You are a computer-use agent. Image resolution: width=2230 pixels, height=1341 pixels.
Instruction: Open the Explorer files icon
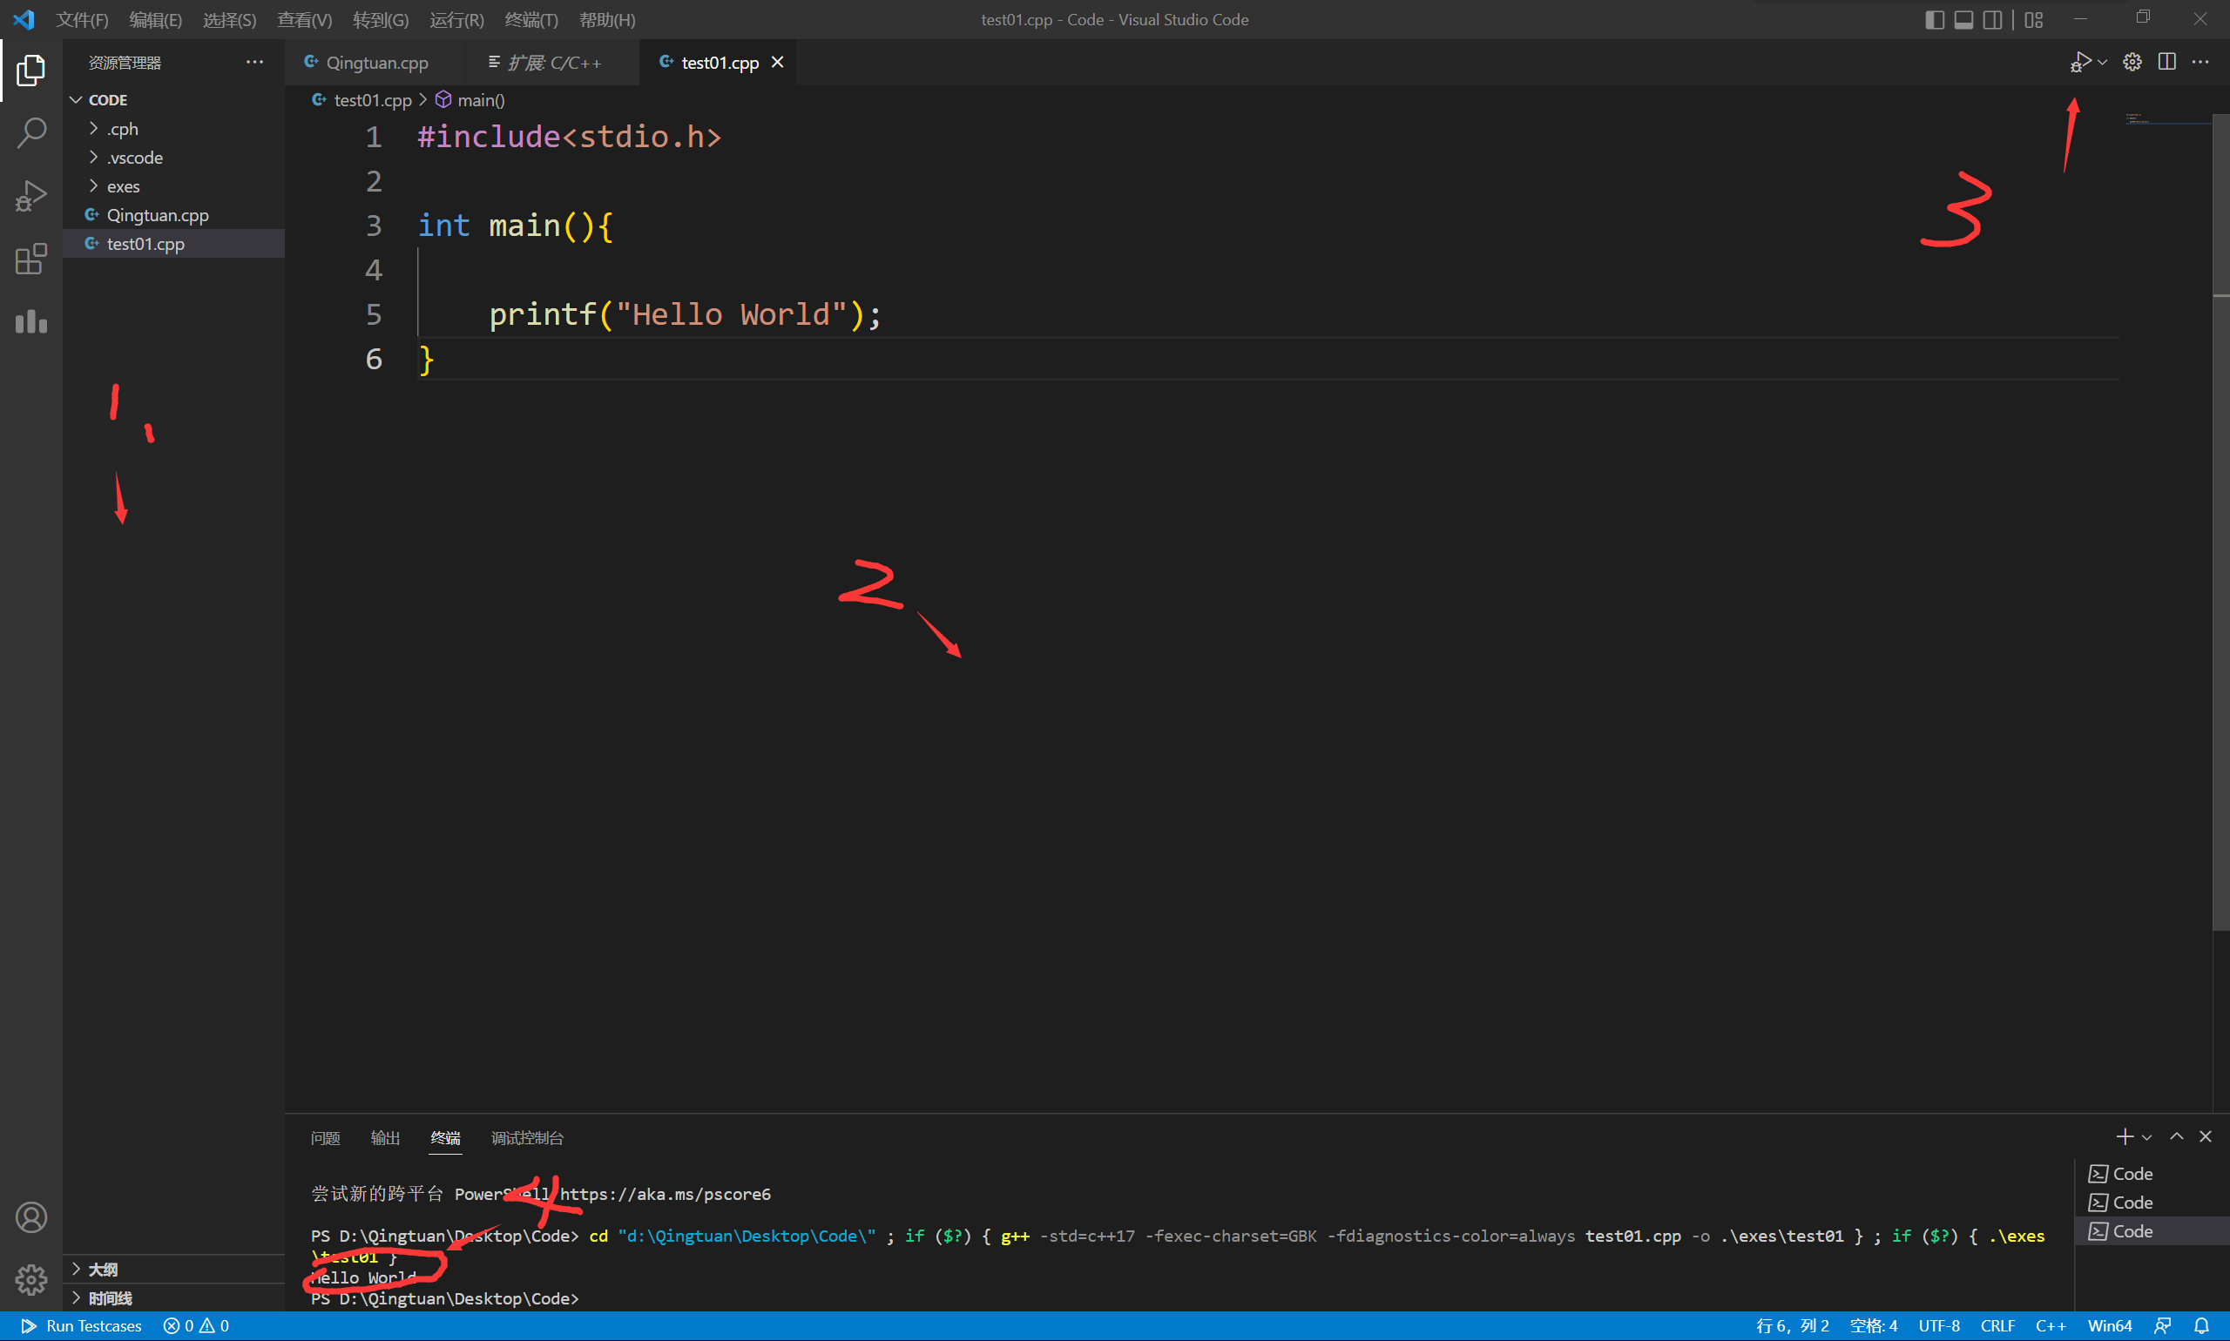[x=30, y=70]
